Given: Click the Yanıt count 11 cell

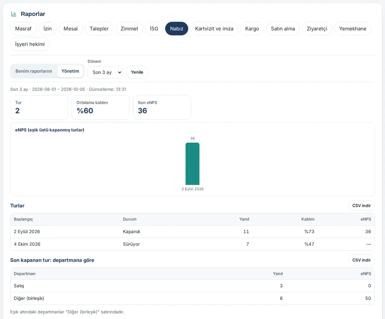Looking at the screenshot, I should [x=246, y=232].
